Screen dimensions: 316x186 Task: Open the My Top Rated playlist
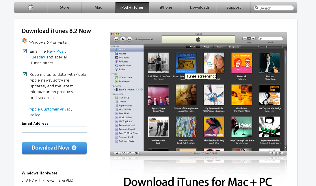pos(127,121)
